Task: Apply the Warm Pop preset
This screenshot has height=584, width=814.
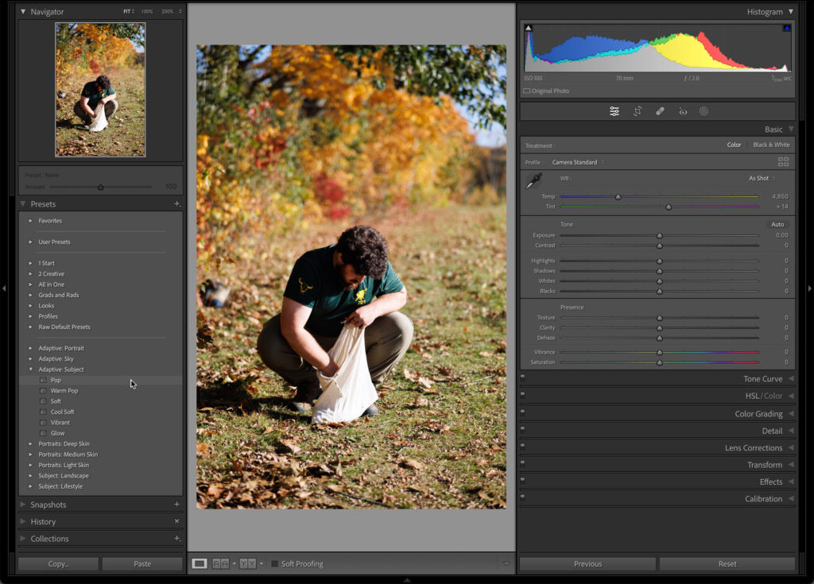Action: point(64,391)
